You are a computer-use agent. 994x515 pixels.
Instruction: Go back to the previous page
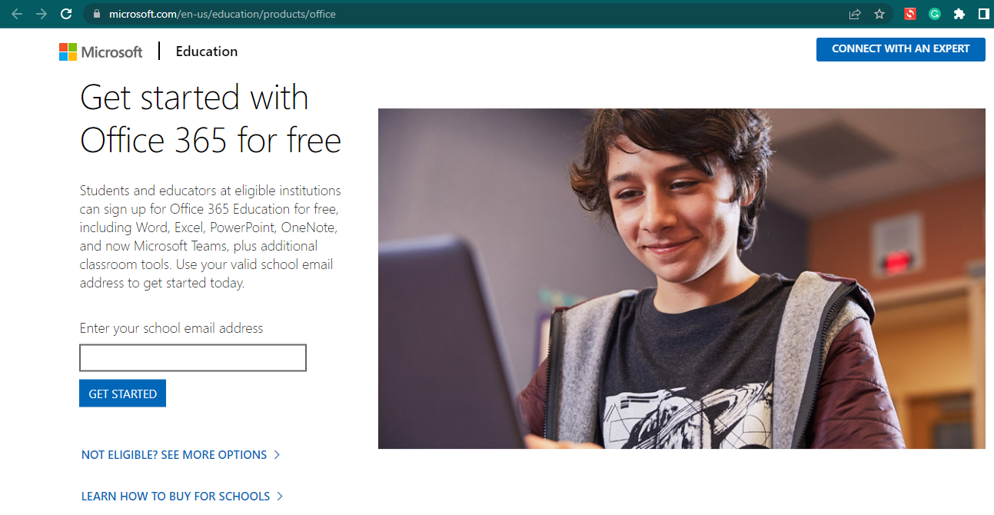(17, 14)
